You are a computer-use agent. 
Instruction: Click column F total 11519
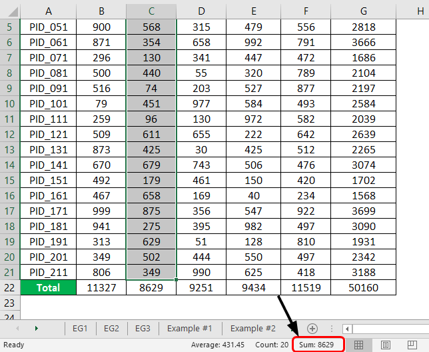[306, 288]
